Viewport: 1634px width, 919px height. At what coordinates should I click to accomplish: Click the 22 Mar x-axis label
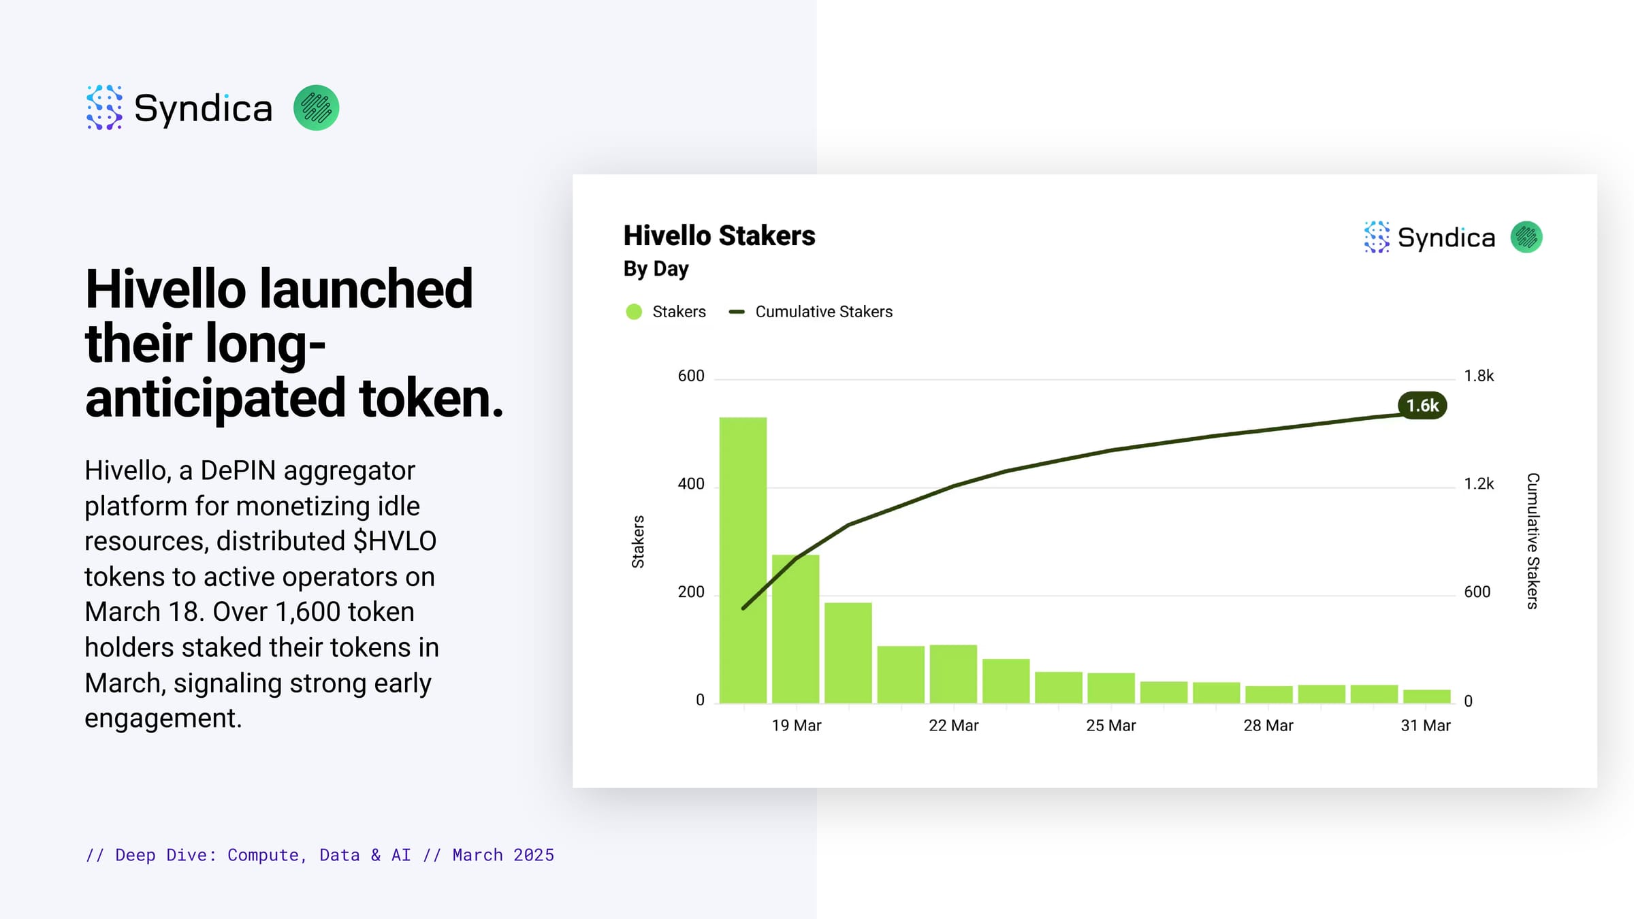tap(953, 726)
